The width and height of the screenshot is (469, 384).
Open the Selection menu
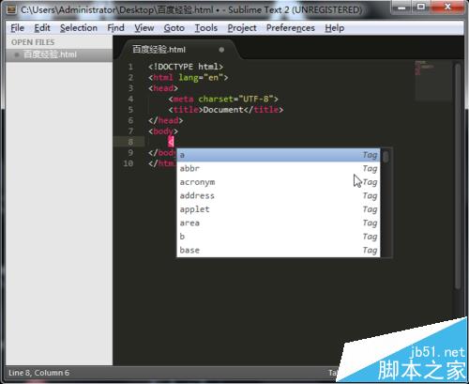pyautogui.click(x=79, y=28)
